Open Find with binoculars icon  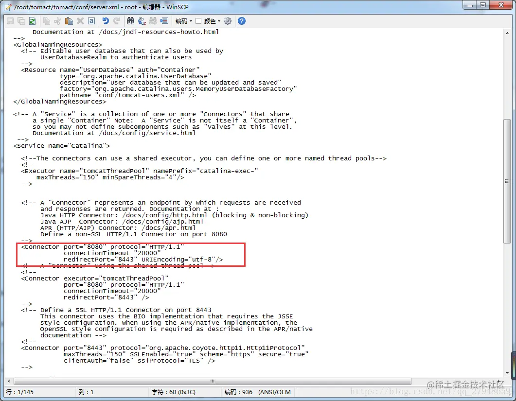pyautogui.click(x=130, y=21)
